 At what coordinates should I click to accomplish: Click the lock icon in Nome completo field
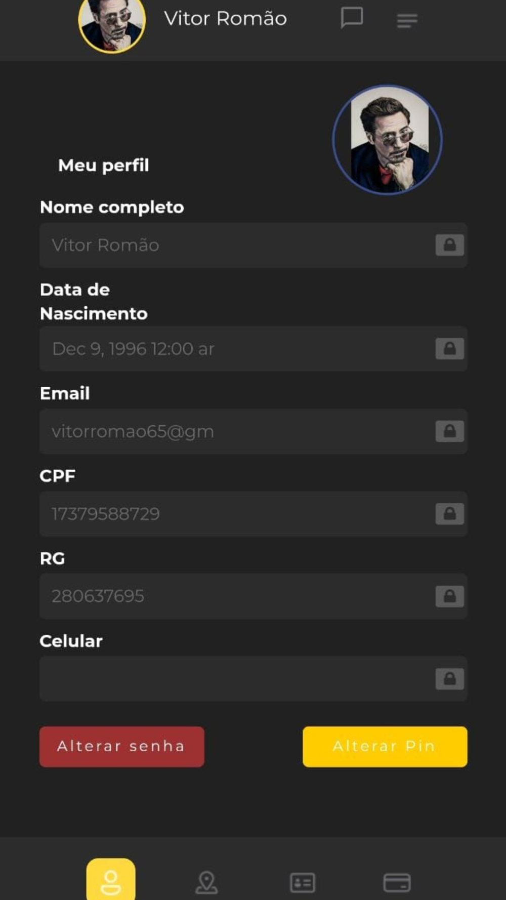point(449,245)
